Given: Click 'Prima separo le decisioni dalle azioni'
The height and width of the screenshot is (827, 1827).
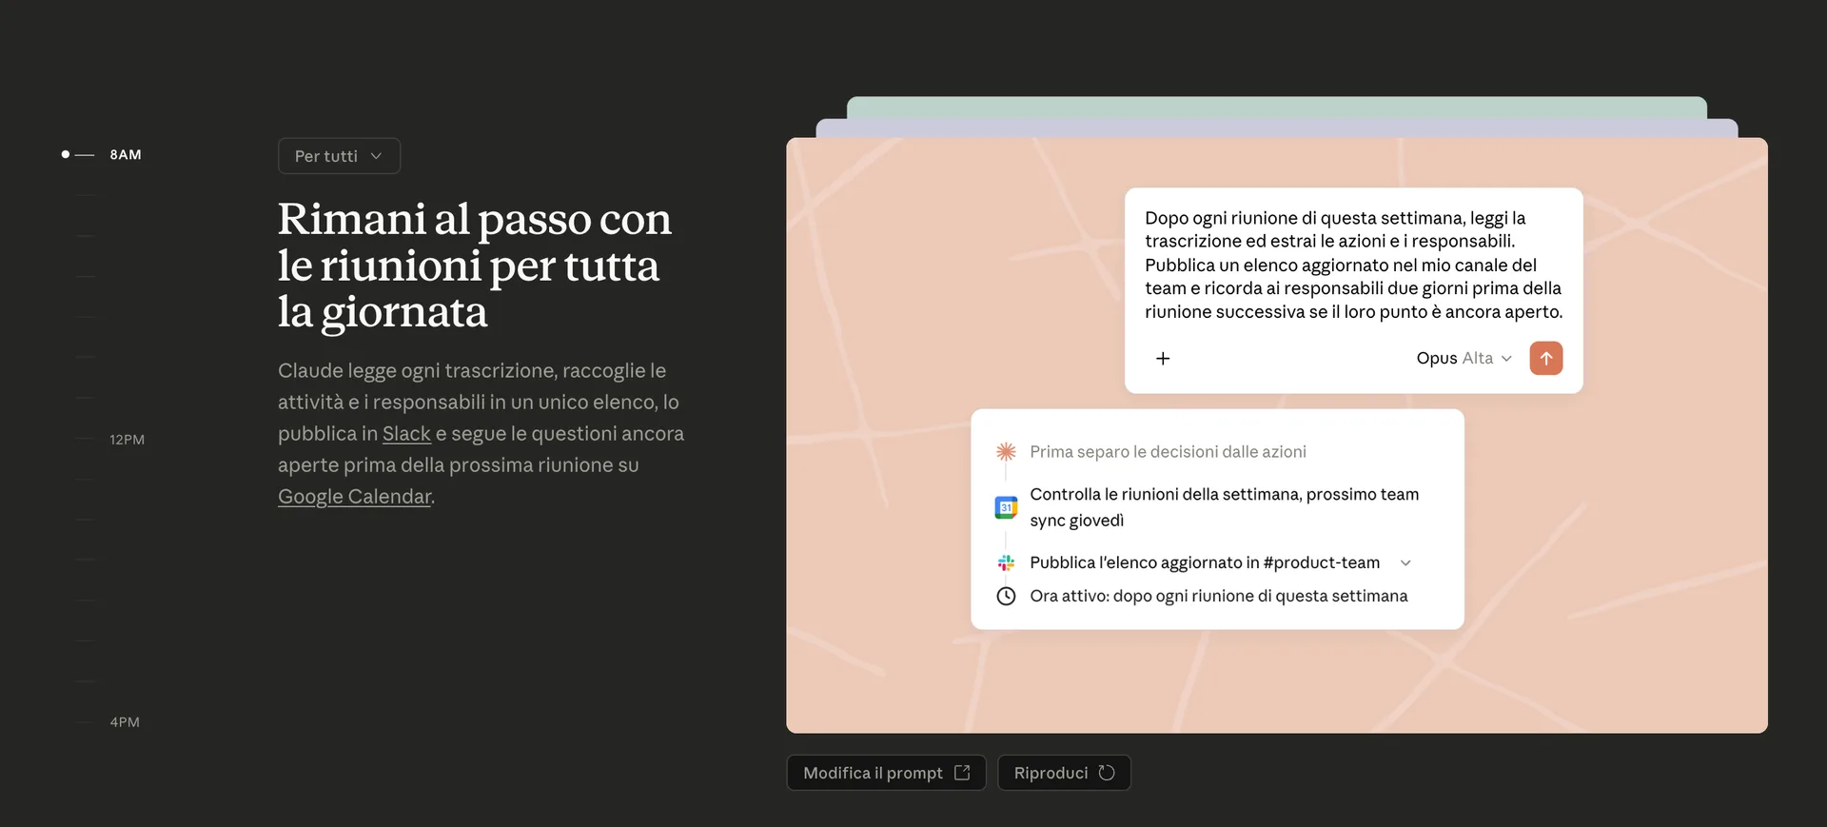Looking at the screenshot, I should coord(1168,452).
